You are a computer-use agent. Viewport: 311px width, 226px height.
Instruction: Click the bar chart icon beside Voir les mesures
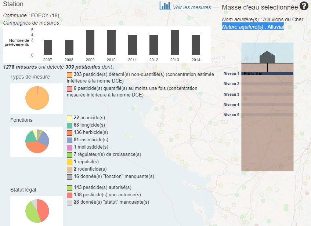coord(165,6)
